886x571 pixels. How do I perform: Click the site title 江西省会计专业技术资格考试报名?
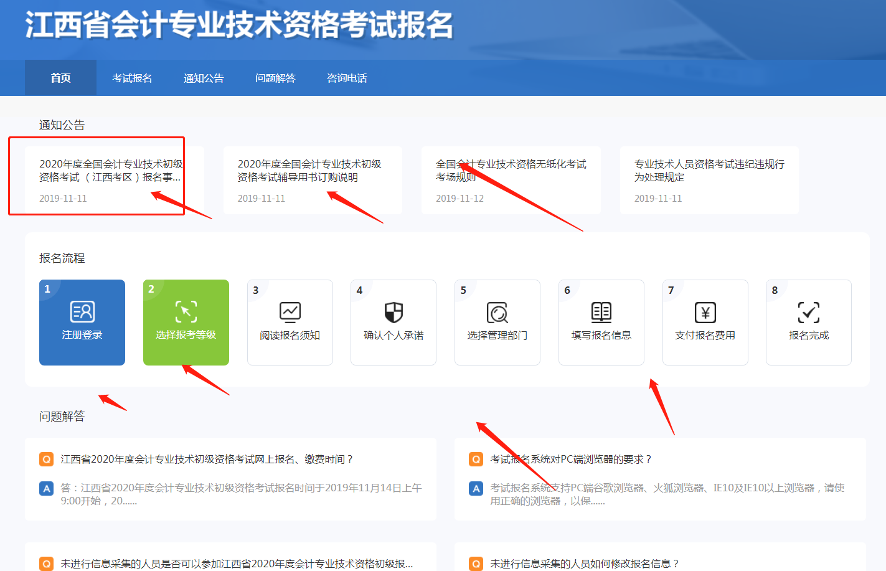[239, 25]
